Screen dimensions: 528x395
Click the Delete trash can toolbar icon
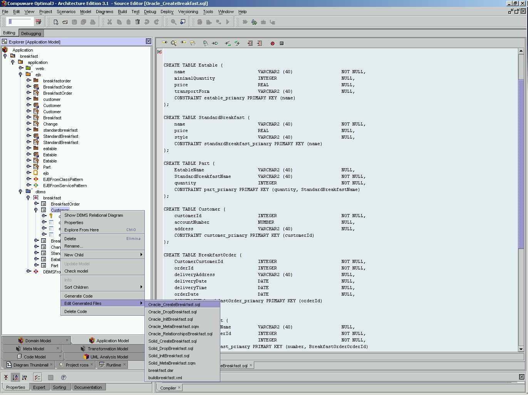tap(137, 22)
